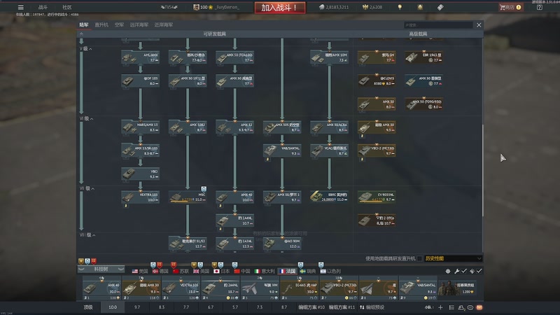The height and width of the screenshot is (315, 560).
Task: Click the Golden Eagles currency icon
Action: (x=365, y=7)
